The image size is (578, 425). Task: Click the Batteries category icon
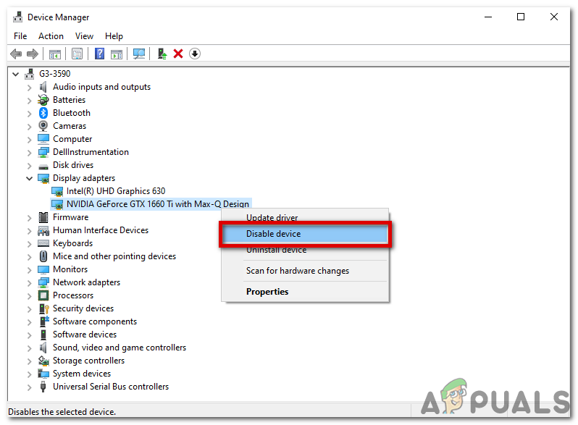point(43,100)
